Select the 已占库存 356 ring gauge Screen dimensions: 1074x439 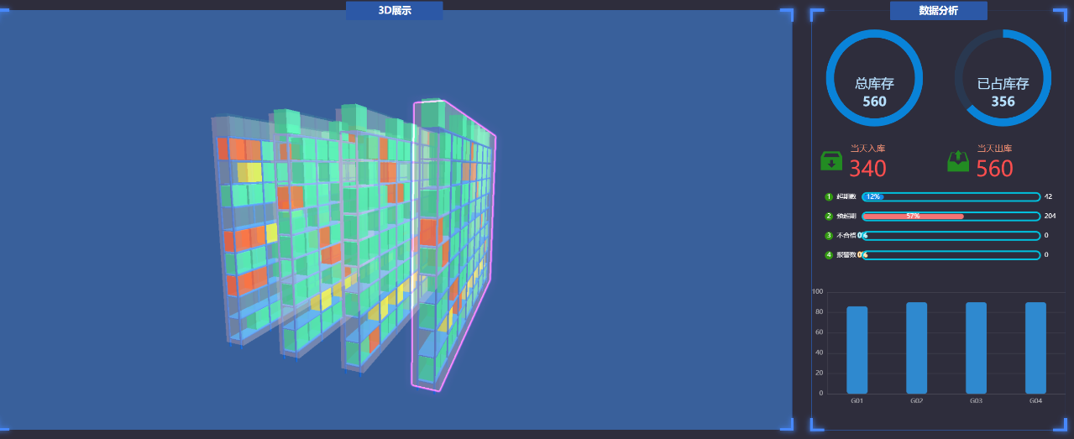[1003, 78]
